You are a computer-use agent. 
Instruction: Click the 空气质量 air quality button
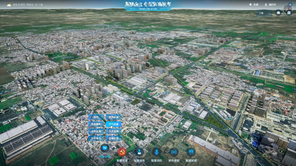pos(113,124)
